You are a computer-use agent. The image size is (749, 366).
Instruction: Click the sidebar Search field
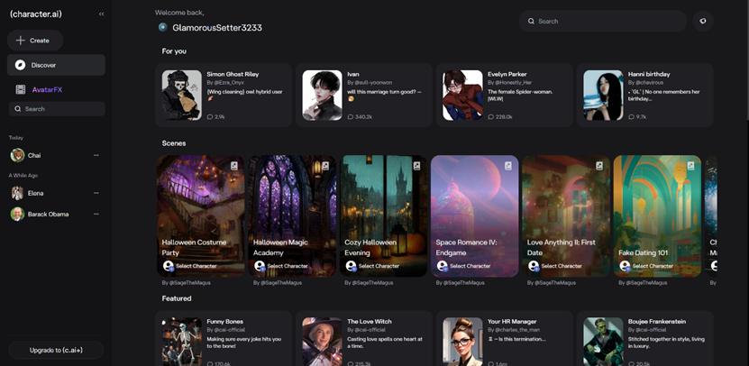pos(59,109)
